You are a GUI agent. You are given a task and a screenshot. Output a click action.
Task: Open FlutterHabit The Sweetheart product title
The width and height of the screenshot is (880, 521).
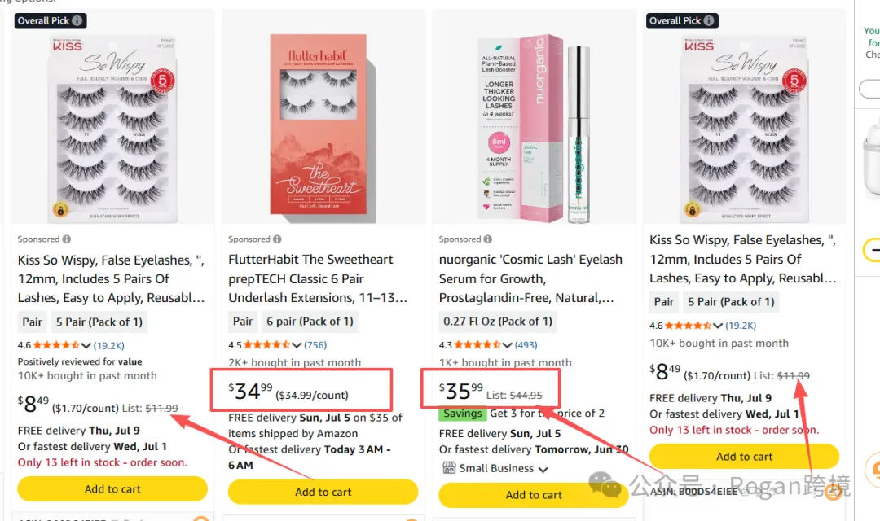(318, 278)
